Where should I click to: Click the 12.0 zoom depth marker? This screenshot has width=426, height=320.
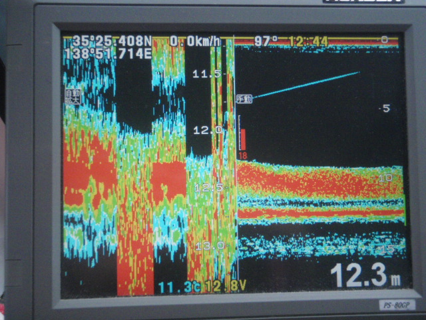[206, 130]
